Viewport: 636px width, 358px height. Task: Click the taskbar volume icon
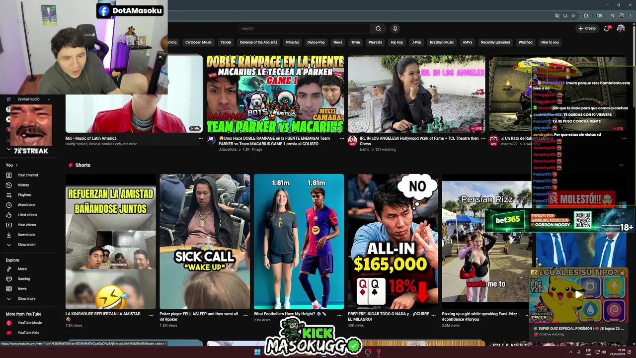604,352
